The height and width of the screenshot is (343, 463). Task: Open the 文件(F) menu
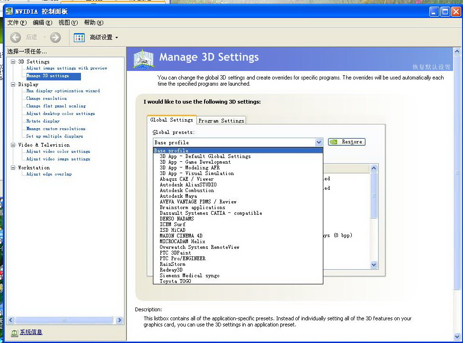pyautogui.click(x=17, y=23)
